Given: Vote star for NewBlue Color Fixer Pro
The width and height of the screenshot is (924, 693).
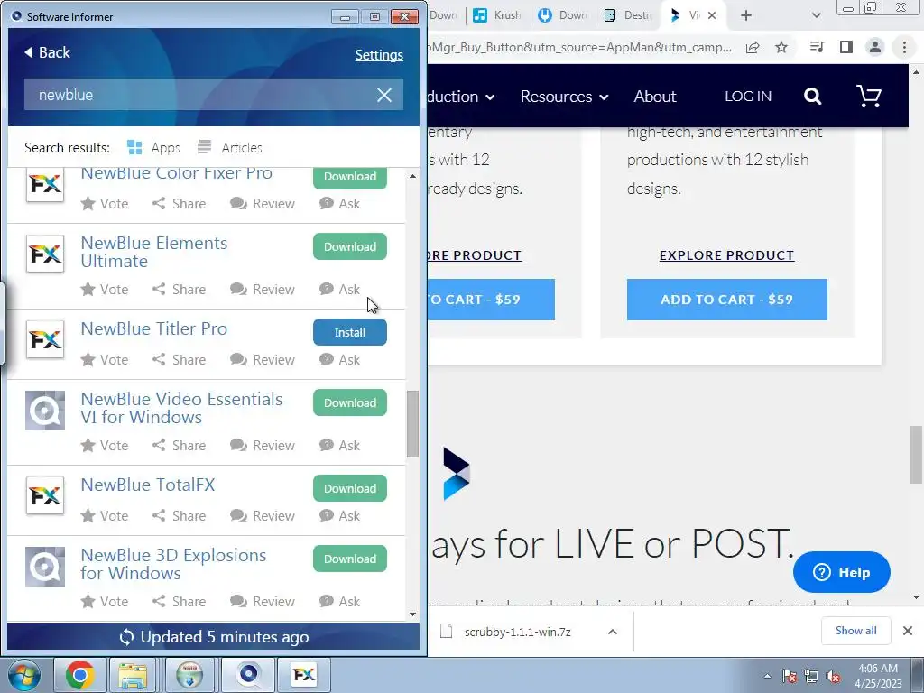Looking at the screenshot, I should (x=105, y=204).
